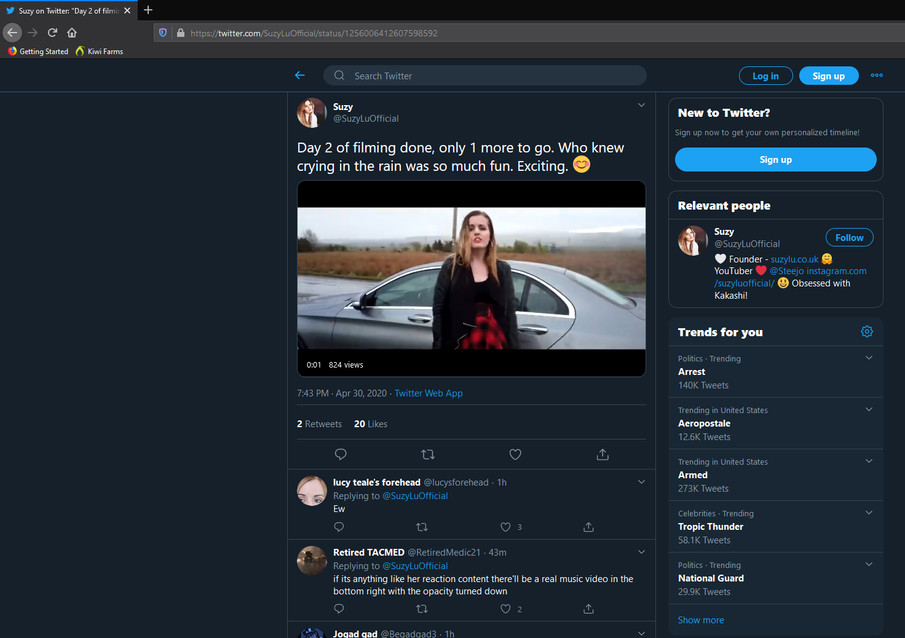Screen dimensions: 905x638
Task: Open the suzylu.co.uk link in bio
Action: pos(794,259)
